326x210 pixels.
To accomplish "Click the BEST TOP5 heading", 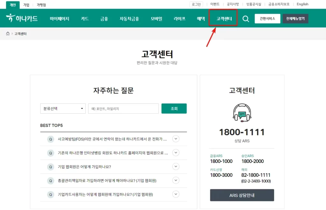I will (51, 125).
